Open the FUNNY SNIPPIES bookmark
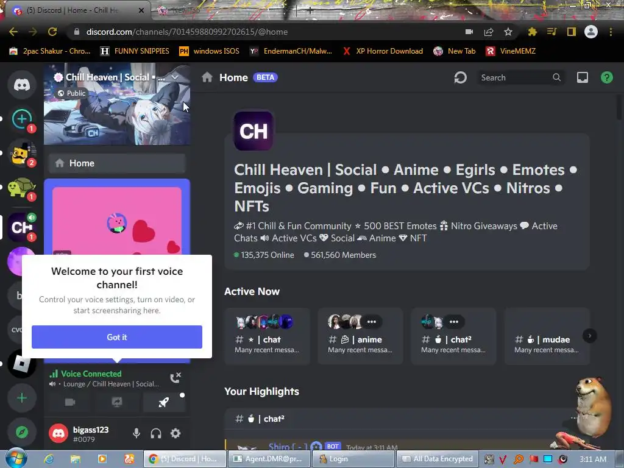 (135, 51)
